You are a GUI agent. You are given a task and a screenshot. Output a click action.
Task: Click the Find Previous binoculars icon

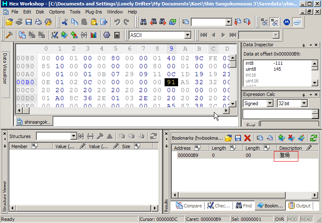point(153,22)
